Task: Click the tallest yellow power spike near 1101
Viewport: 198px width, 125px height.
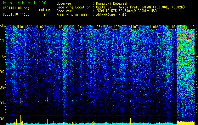Action: (x=21, y=119)
